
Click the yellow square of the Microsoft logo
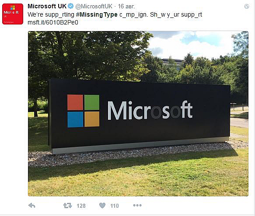[92, 119]
